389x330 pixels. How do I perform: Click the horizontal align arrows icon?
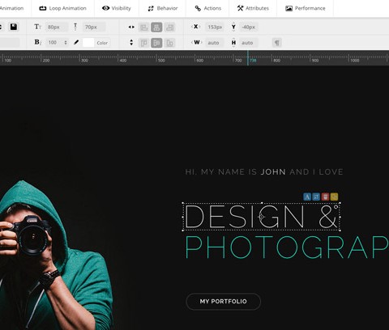[131, 27]
